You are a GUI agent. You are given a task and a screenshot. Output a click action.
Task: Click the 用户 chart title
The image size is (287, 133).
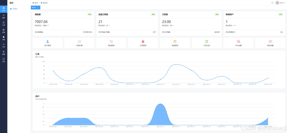coord(37,96)
